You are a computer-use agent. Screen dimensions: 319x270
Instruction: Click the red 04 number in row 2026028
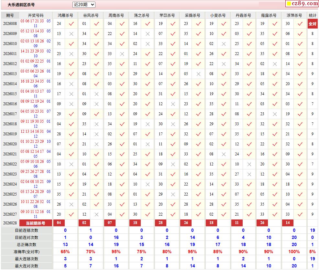click(x=59, y=223)
